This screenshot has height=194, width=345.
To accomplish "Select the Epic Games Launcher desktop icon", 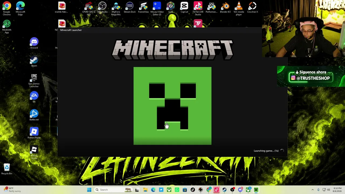I will [34, 80].
